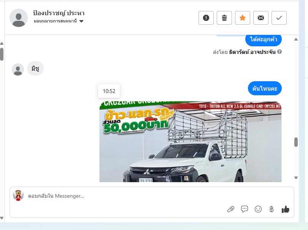Toggle the orange follow-up star
Image resolution: width=308 pixels, height=230 pixels.
tap(242, 18)
